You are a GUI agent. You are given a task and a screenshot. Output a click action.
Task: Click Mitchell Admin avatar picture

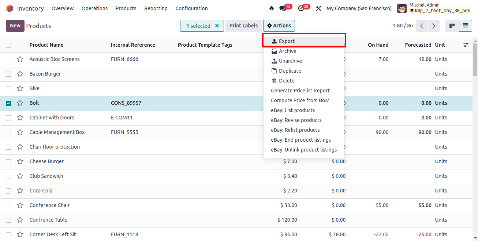click(x=402, y=8)
